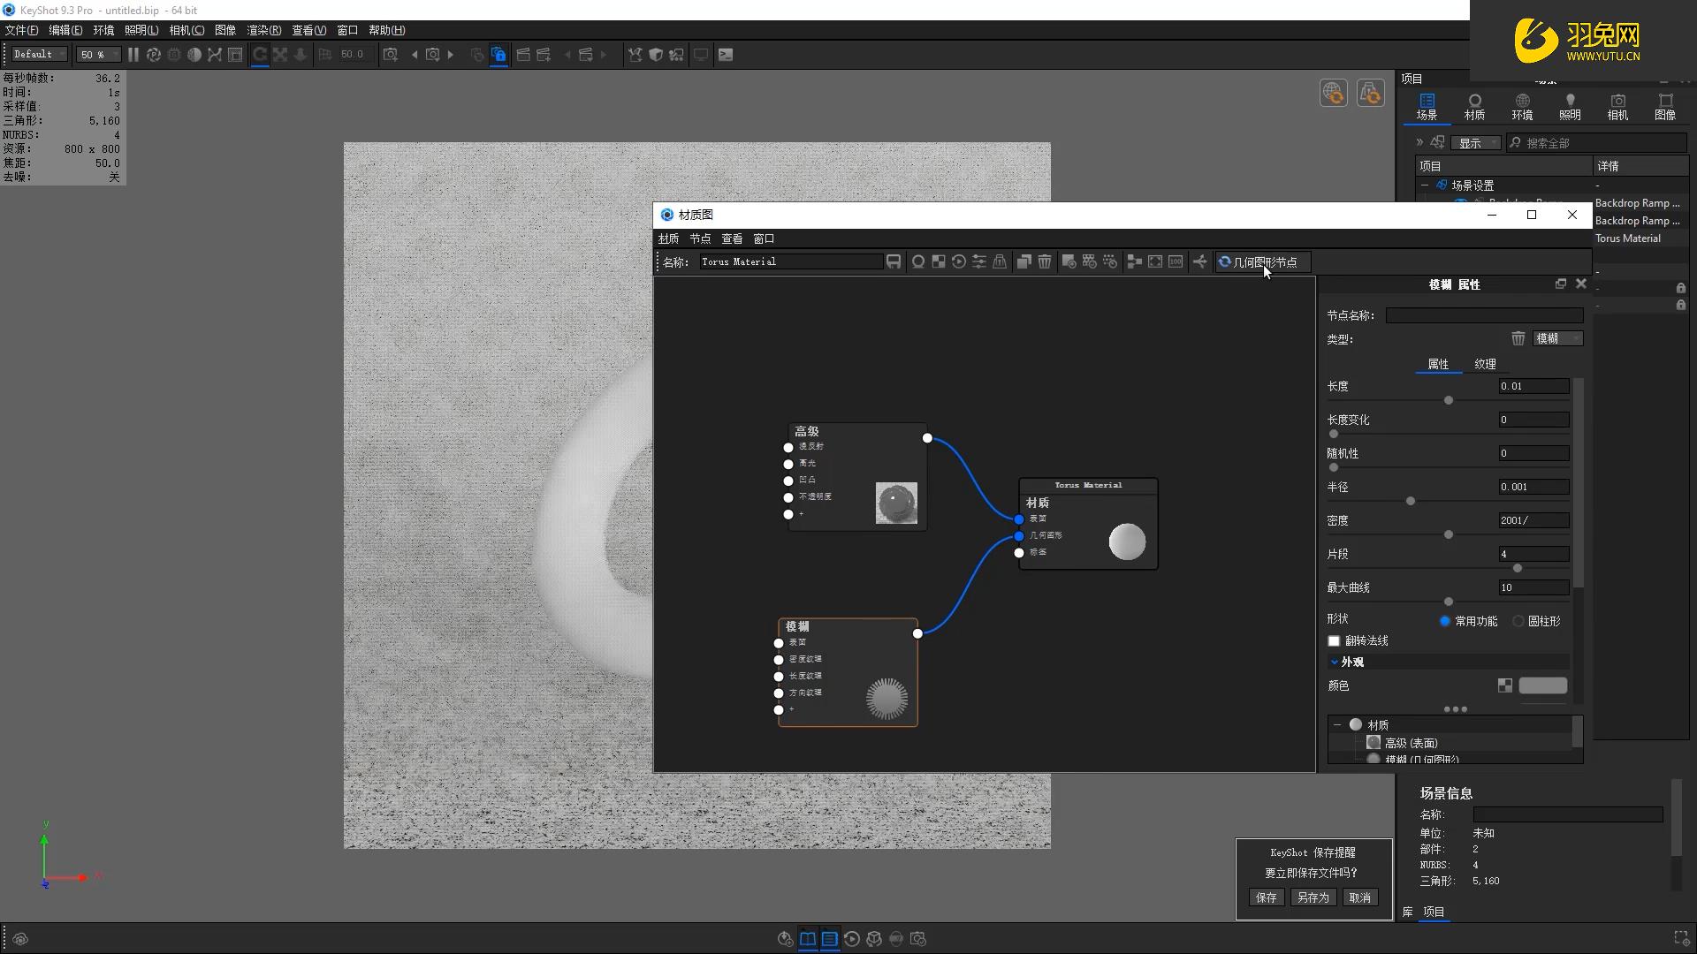Click the trash icon in the material graph toolbar
This screenshot has width=1697, height=954.
[1045, 261]
